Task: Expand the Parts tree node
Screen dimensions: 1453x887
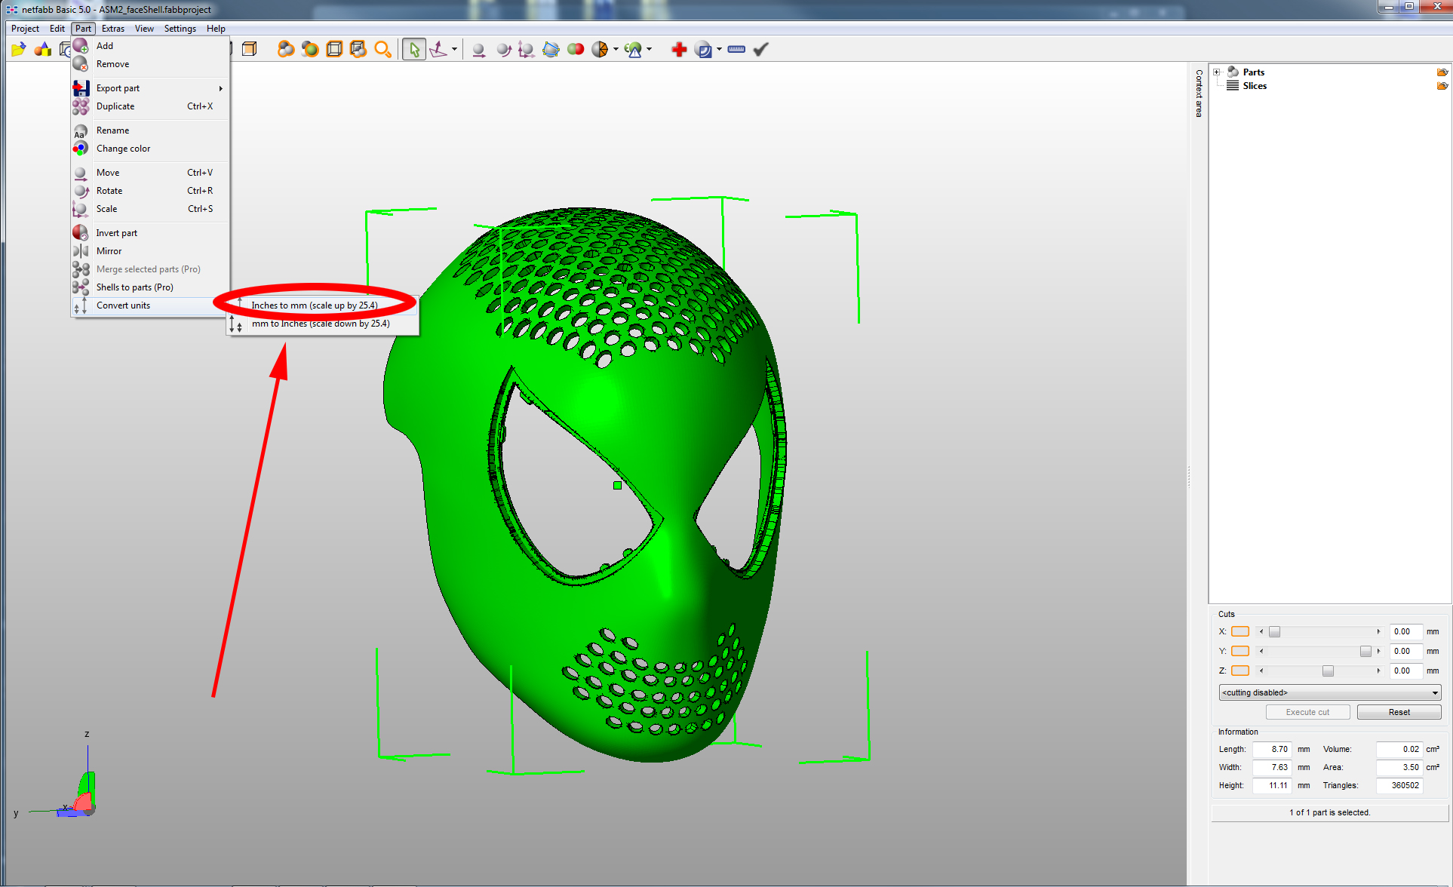Action: (x=1217, y=72)
